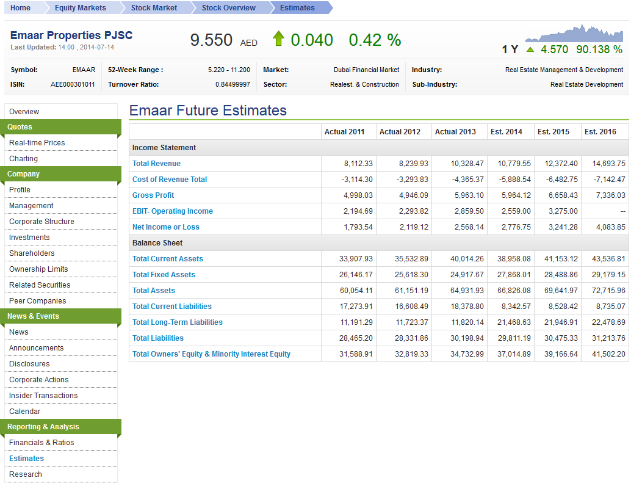
Task: Click the green up-arrow price change icon
Action: coord(278,38)
